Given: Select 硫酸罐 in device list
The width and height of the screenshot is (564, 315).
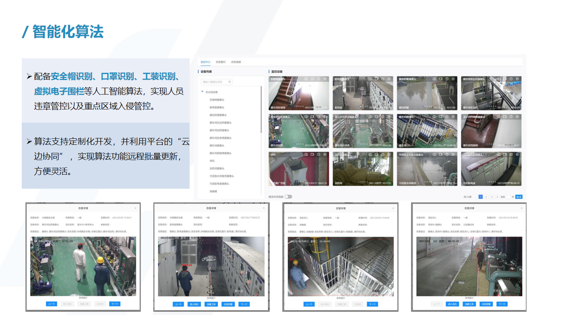Looking at the screenshot, I should click(x=213, y=191).
